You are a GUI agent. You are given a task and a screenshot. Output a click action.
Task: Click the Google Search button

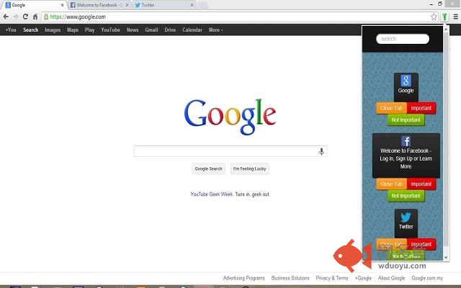click(208, 168)
